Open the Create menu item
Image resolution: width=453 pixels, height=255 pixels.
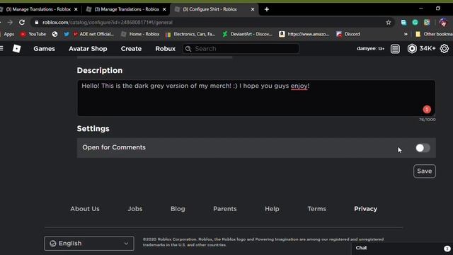click(131, 49)
